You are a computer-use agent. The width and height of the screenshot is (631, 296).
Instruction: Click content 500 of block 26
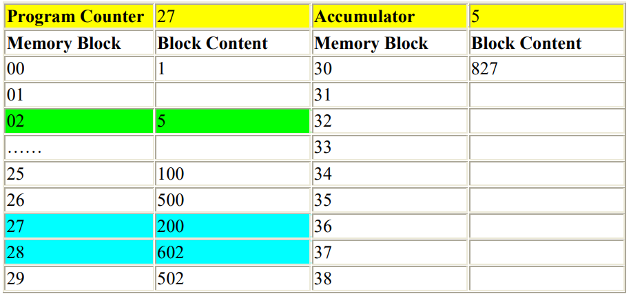point(233,200)
